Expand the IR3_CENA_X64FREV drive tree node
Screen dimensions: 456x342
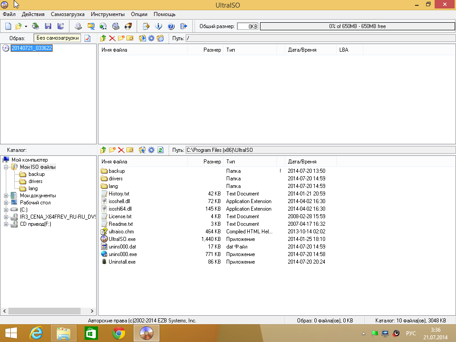(6, 217)
